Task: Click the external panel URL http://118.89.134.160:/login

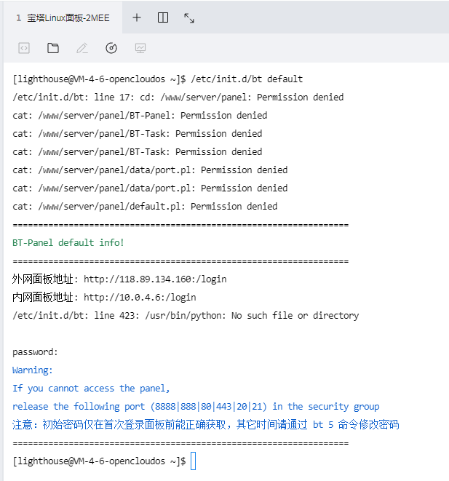Action: (x=155, y=279)
